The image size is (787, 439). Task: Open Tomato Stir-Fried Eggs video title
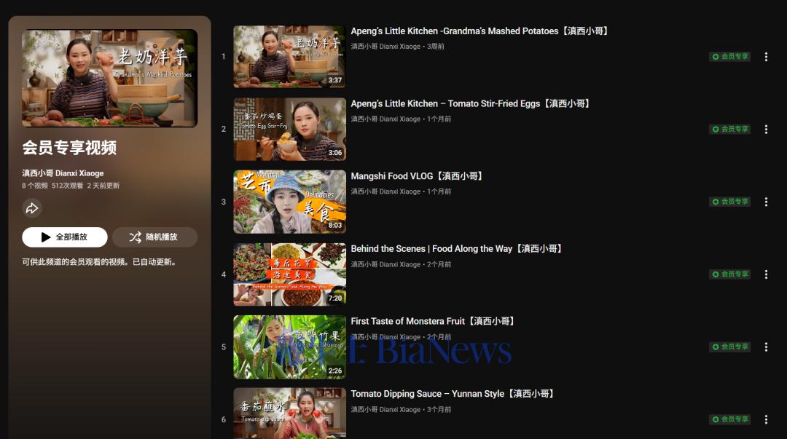click(471, 104)
